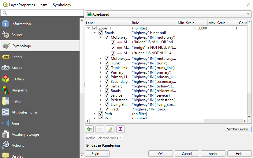The width and height of the screenshot is (253, 158).
Task: Add a rule with green plus button
Action: (89, 129)
